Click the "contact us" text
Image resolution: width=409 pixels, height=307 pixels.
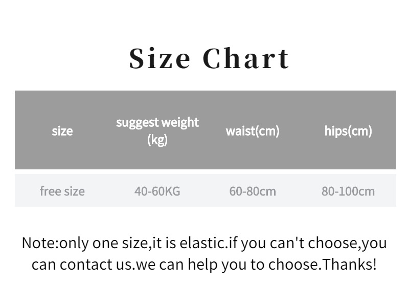pyautogui.click(x=96, y=265)
